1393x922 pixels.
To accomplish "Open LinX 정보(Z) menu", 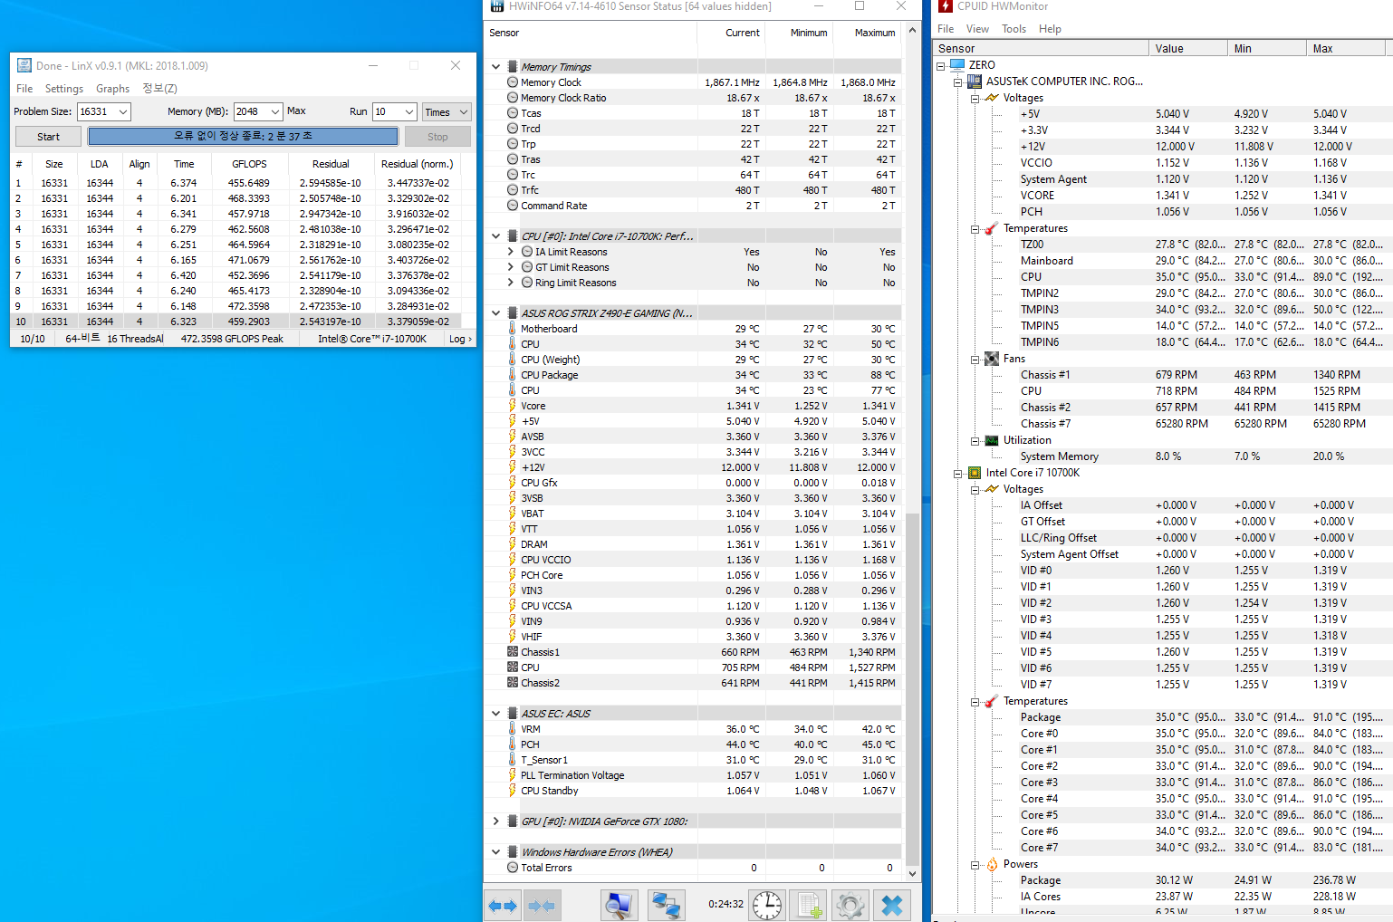I will 159,89.
